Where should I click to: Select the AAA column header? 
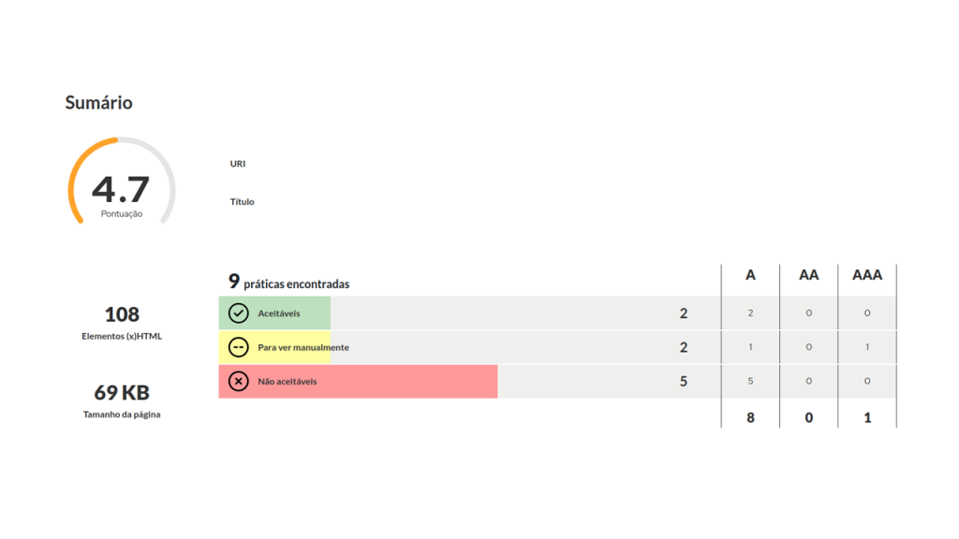(x=867, y=275)
